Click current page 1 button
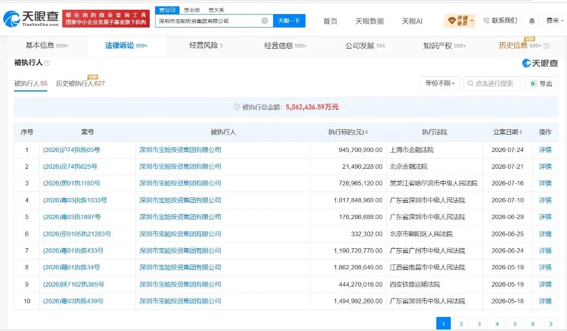 click(x=443, y=324)
